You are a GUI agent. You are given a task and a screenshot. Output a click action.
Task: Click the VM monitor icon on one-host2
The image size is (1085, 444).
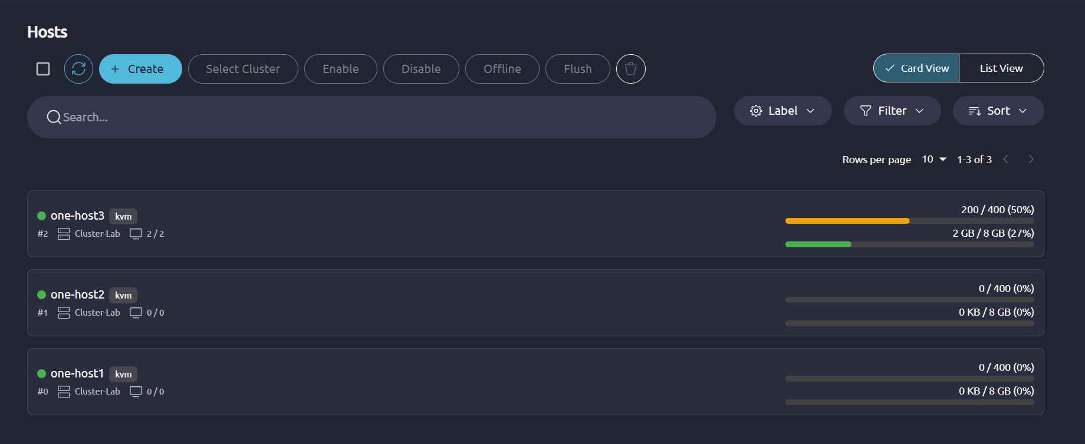136,313
